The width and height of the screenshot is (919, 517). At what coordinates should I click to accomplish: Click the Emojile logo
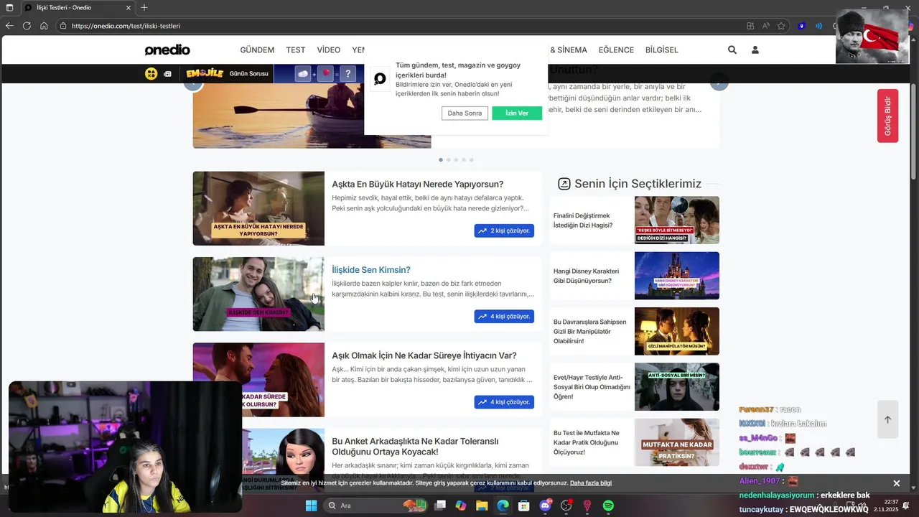point(205,73)
